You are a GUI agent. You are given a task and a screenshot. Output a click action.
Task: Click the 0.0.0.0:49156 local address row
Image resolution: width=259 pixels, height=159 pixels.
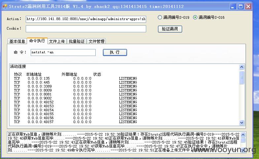coord(41,118)
